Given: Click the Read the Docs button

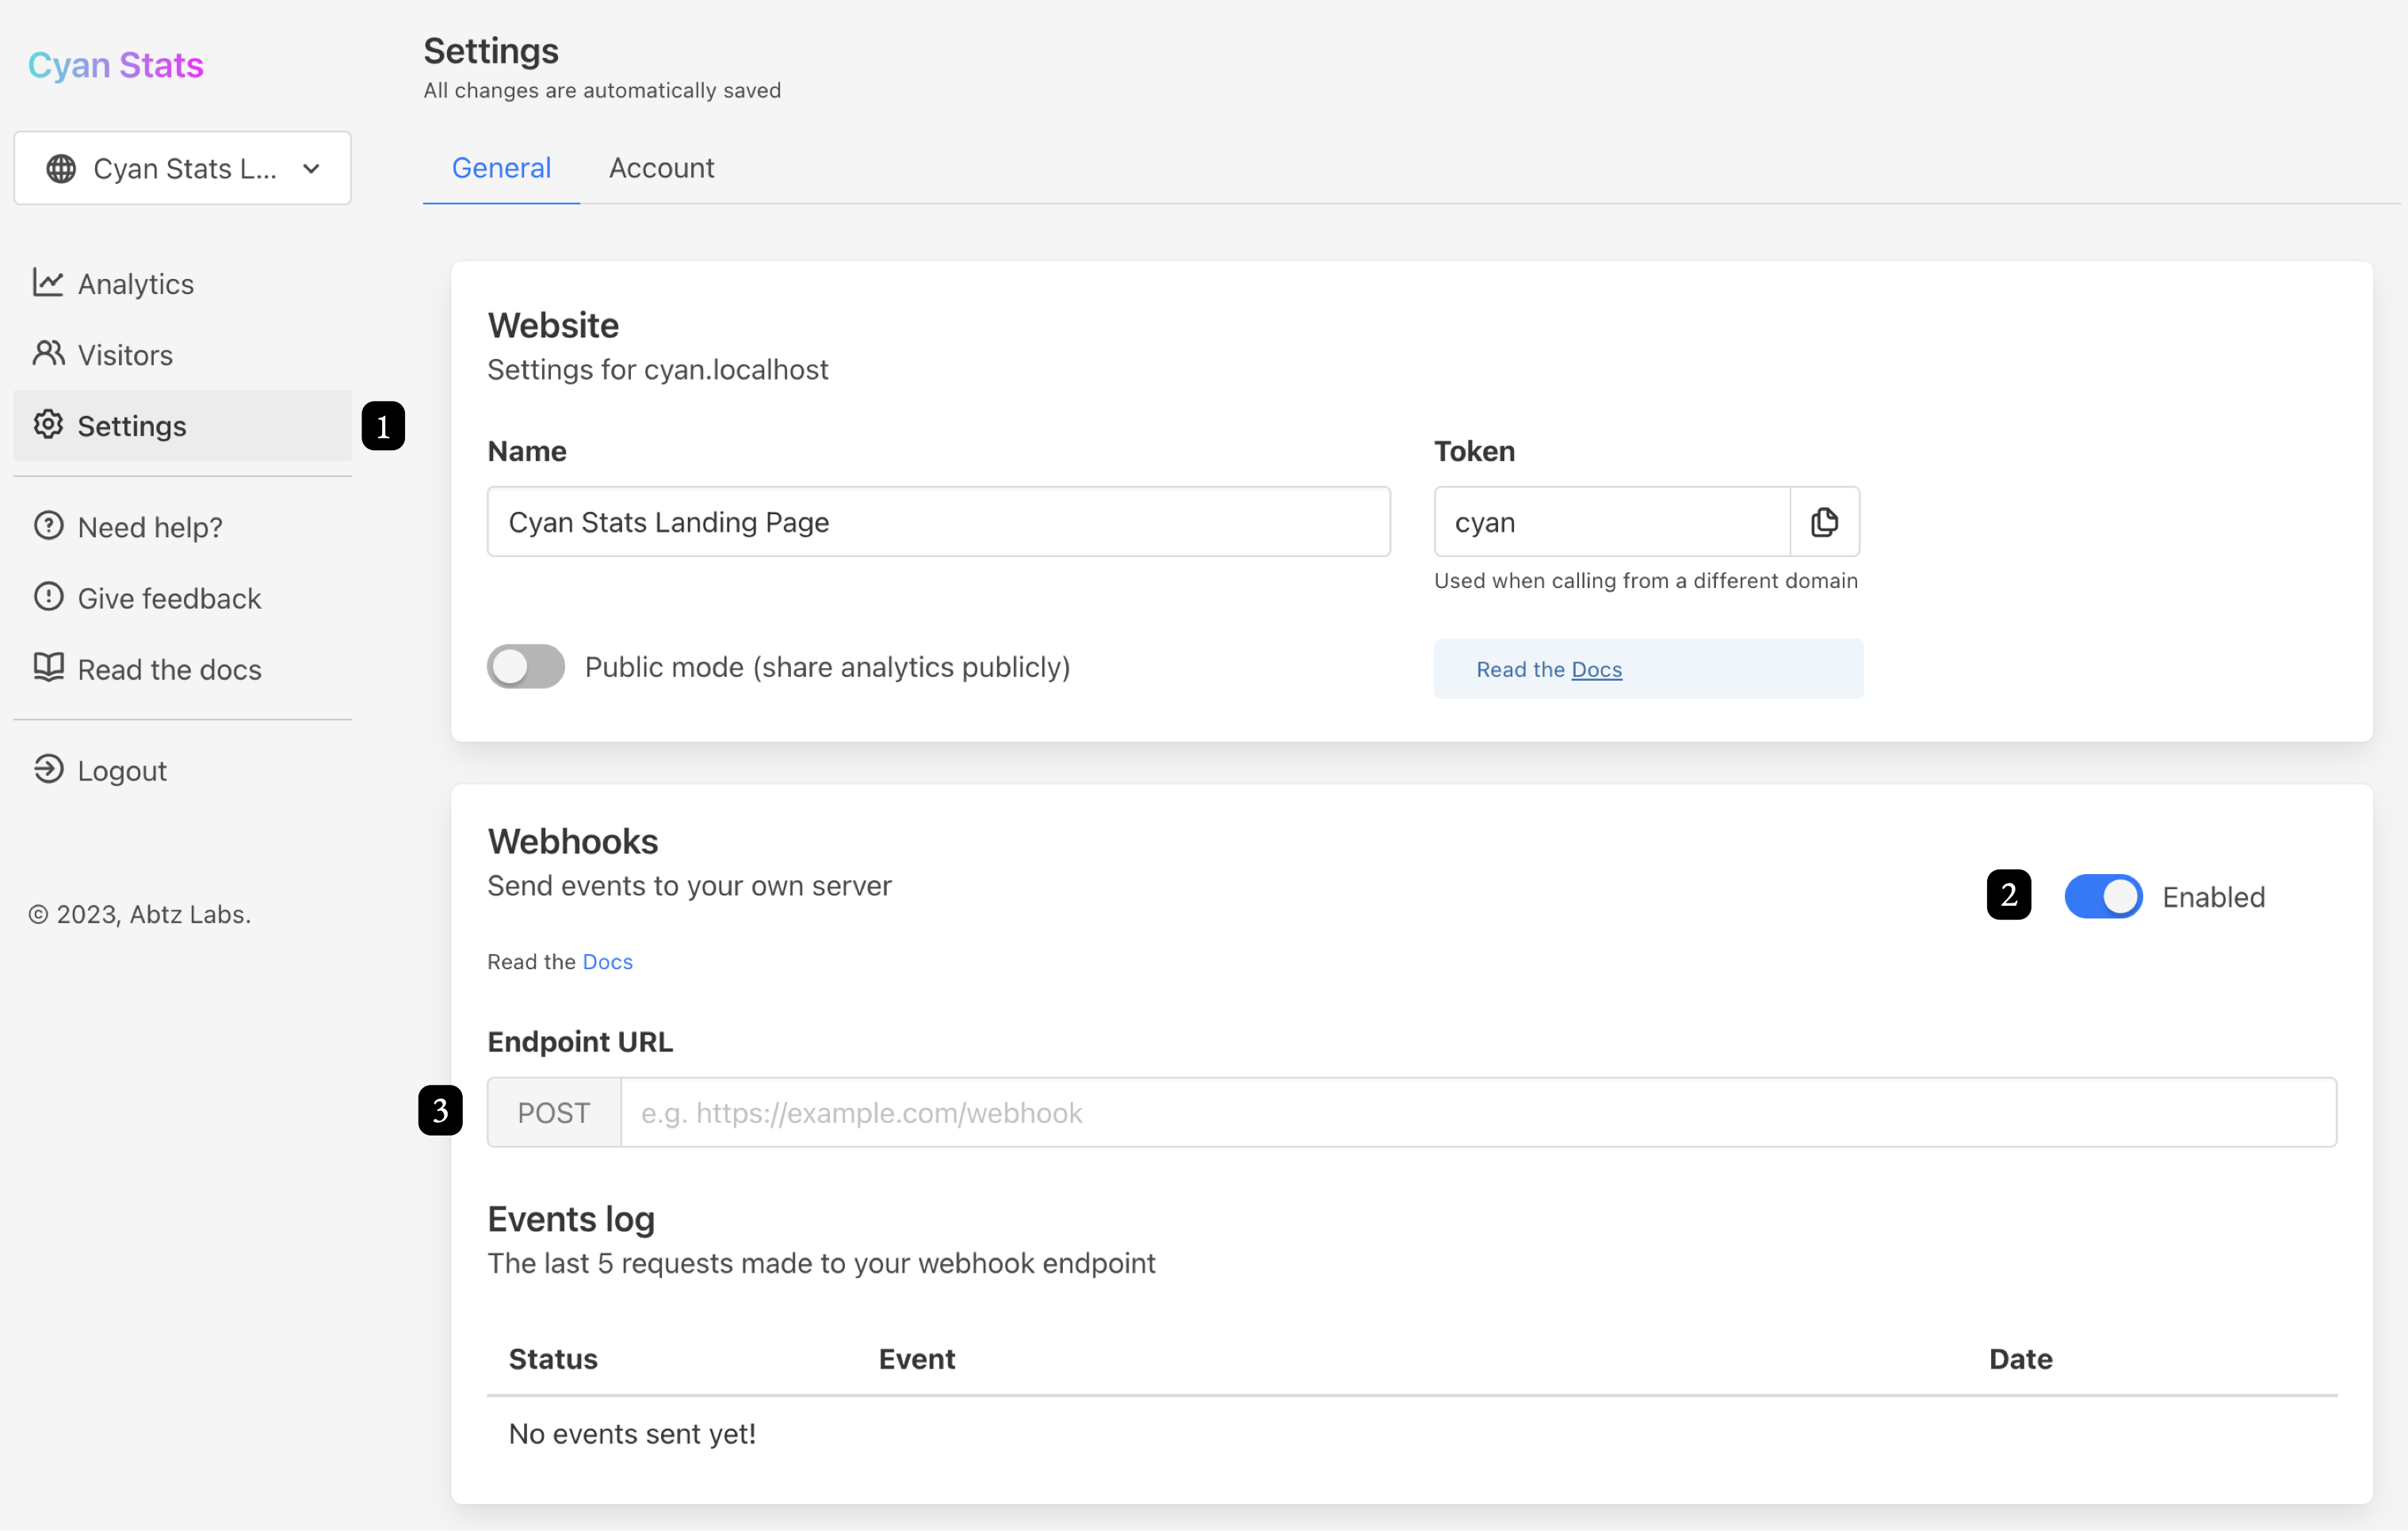Looking at the screenshot, I should pyautogui.click(x=1646, y=669).
